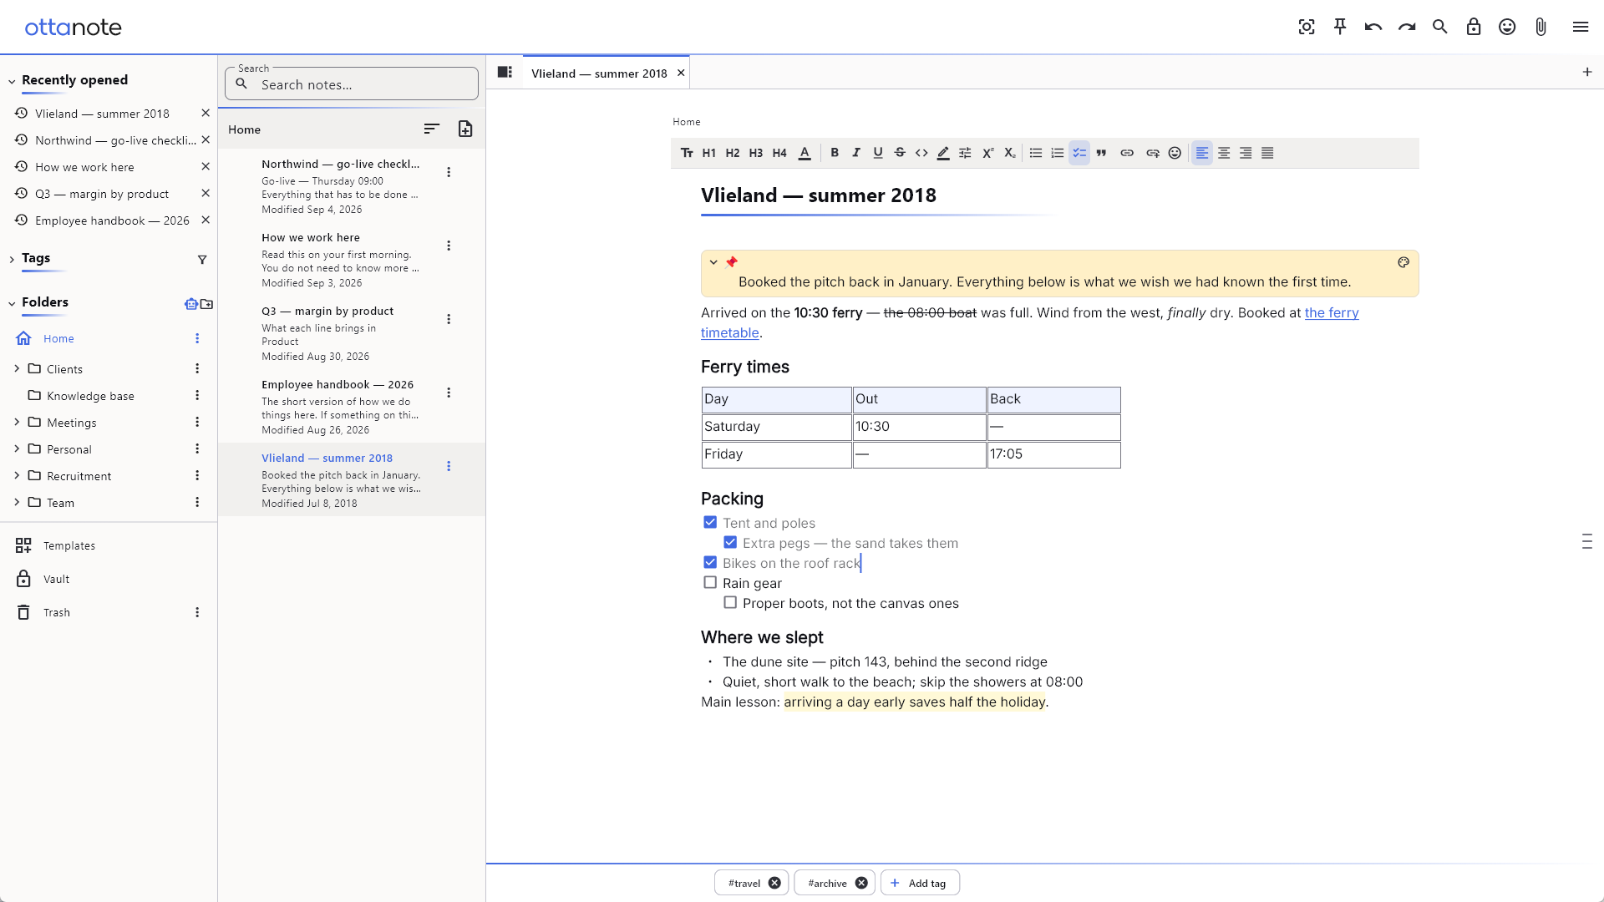Click the Add tag button
Screen dimensions: 1604x902
pos(920,883)
